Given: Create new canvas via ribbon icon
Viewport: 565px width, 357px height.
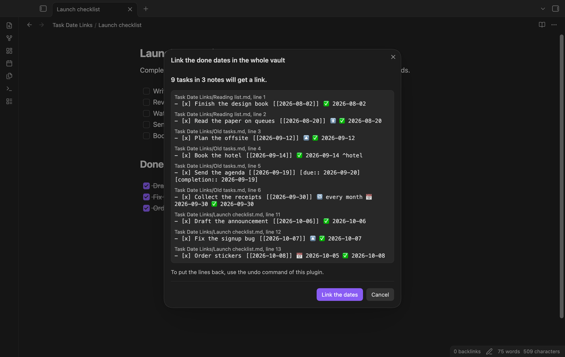Looking at the screenshot, I should point(9,50).
